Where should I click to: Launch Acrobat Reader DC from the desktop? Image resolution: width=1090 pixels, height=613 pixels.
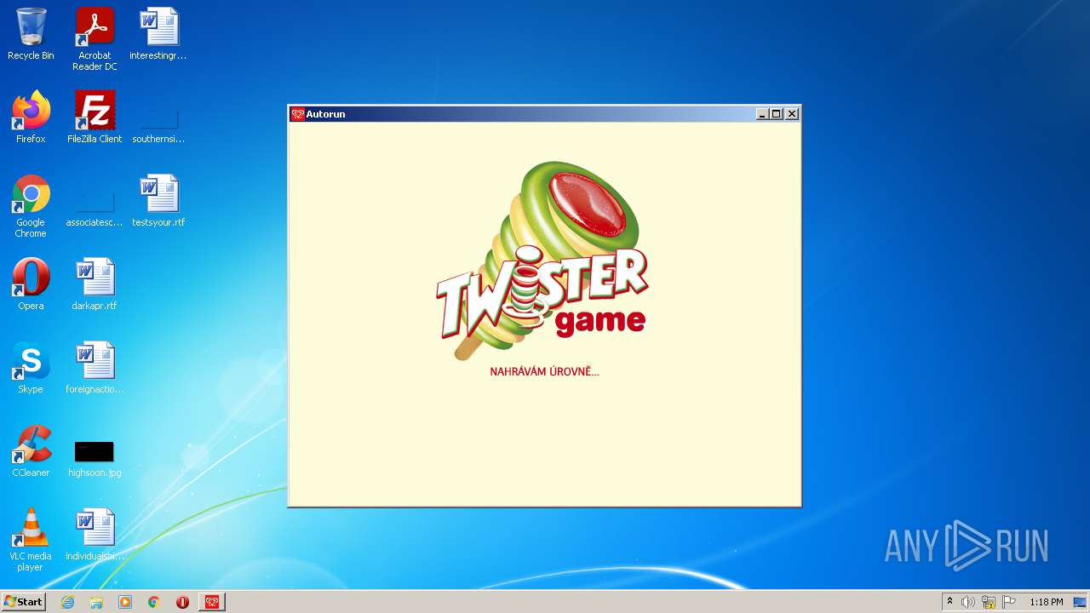pyautogui.click(x=95, y=39)
